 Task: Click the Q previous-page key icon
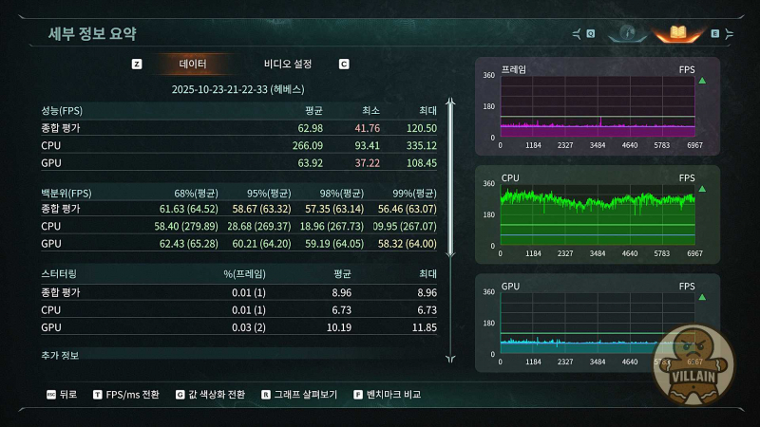click(590, 33)
